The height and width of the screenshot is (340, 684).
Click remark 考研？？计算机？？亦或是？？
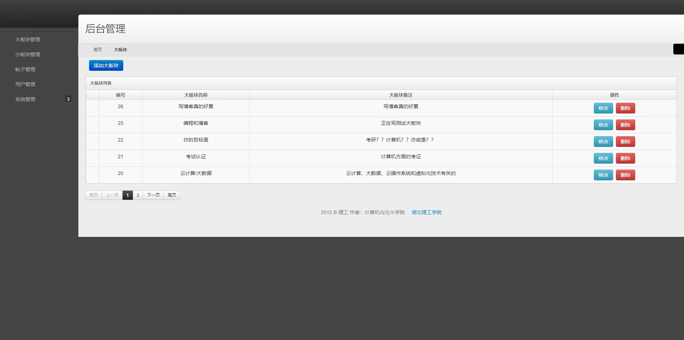pyautogui.click(x=401, y=140)
